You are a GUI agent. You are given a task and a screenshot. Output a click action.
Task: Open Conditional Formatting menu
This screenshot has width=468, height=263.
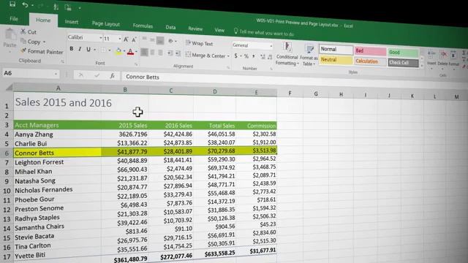[x=287, y=54]
